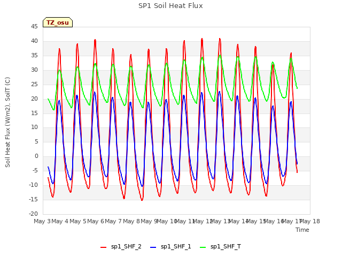Toggle the sp1_SHF_T legend entry

[x=220, y=246]
